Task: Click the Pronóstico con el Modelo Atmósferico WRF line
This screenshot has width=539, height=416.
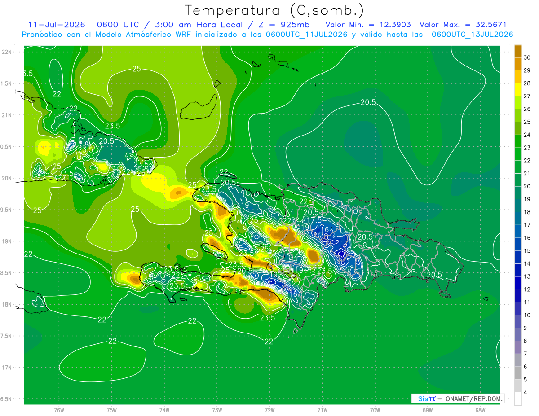Action: point(267,35)
